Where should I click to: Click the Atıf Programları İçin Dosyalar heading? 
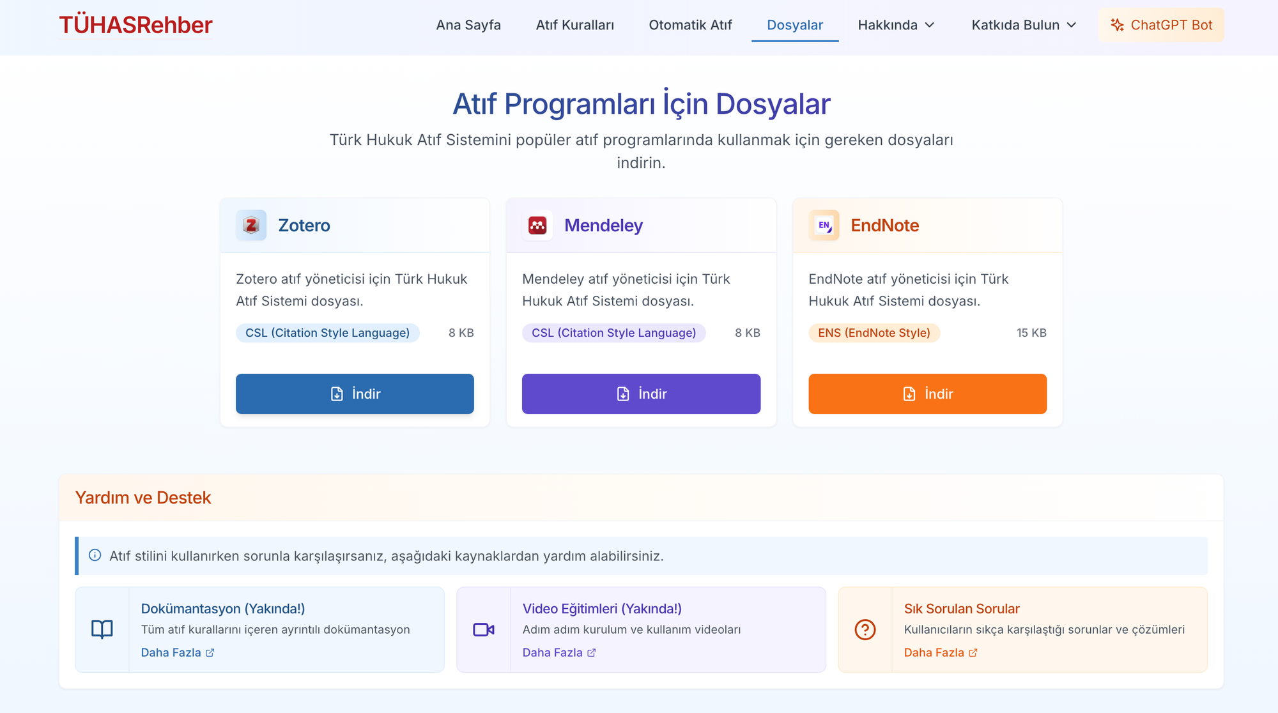[x=642, y=103]
